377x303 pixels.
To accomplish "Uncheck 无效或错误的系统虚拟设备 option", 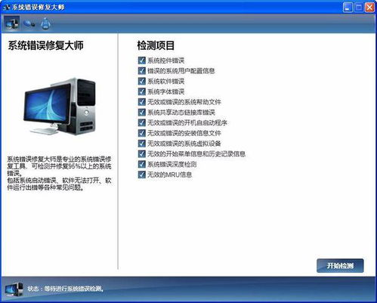I will coord(142,144).
